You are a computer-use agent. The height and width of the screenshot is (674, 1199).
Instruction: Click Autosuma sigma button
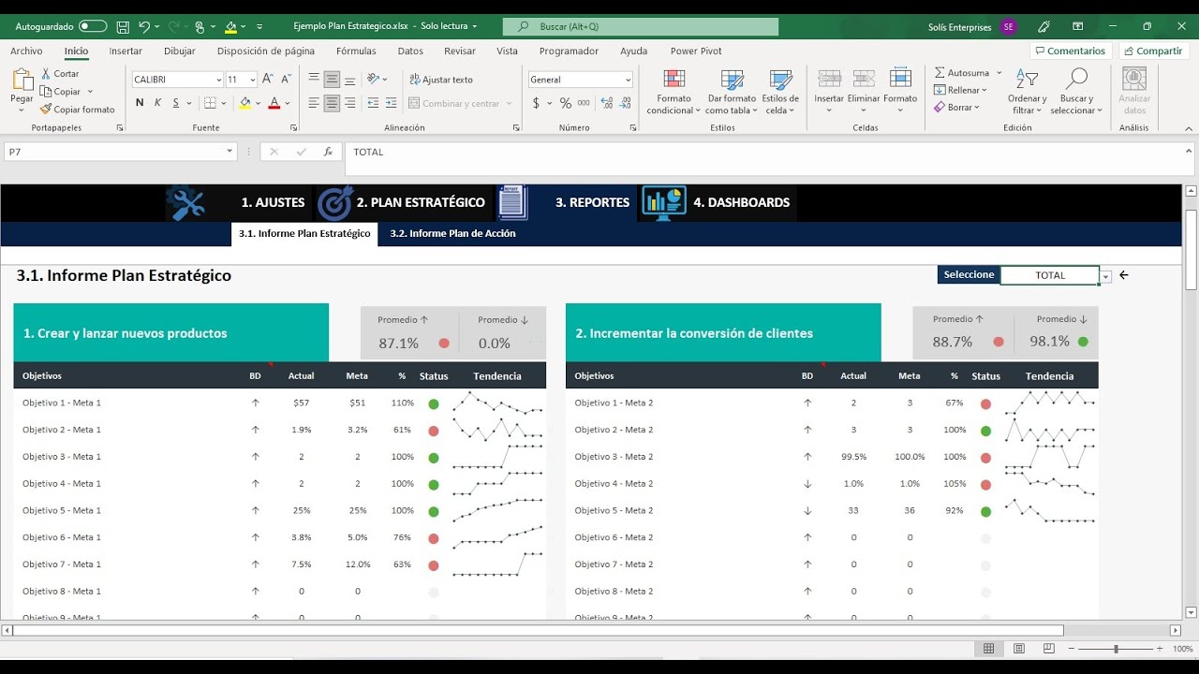click(x=961, y=72)
